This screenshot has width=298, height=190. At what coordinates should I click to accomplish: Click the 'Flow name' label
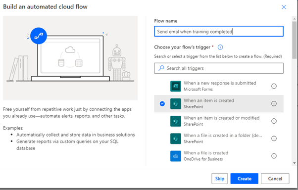(165, 21)
